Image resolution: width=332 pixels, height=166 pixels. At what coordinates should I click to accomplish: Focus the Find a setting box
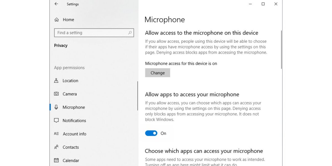pyautogui.click(x=94, y=33)
